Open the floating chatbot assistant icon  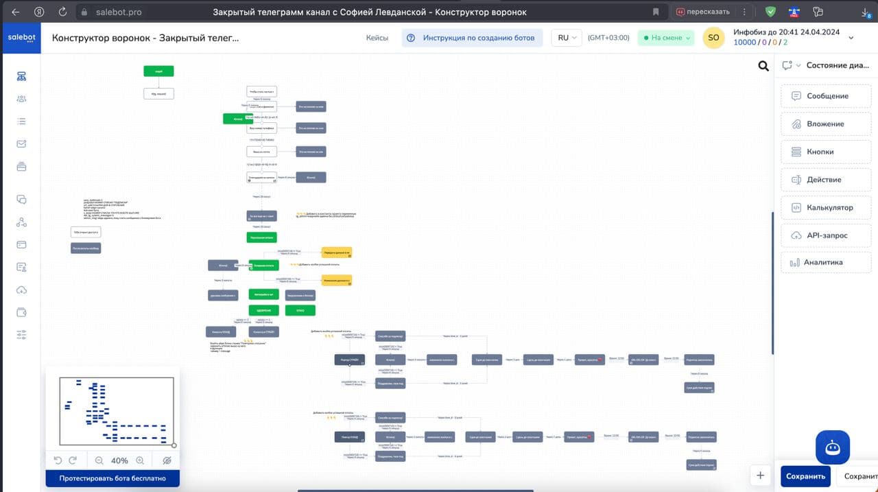click(833, 447)
